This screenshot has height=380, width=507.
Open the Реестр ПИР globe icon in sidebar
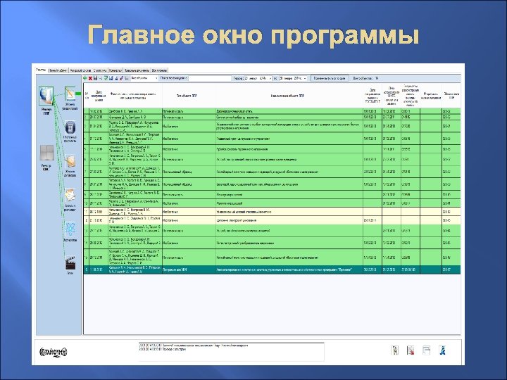tap(46, 96)
